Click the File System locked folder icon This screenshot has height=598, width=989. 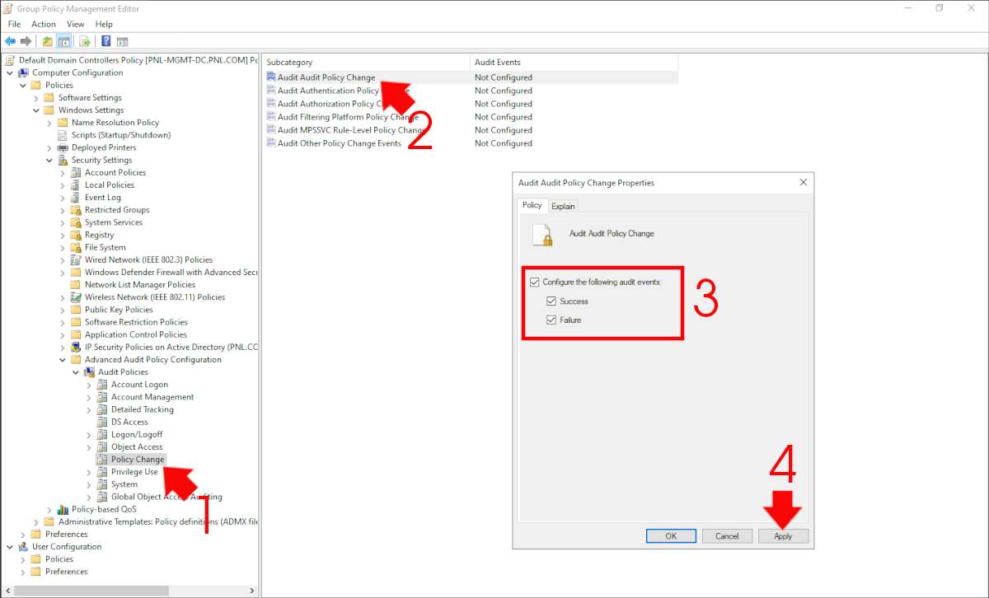[77, 247]
